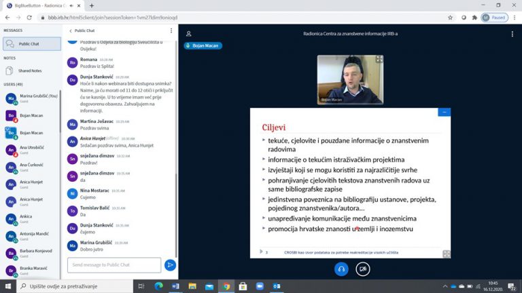Make Bojan Macan's webcam fullscreen
This screenshot has height=293, width=522.
[379, 60]
